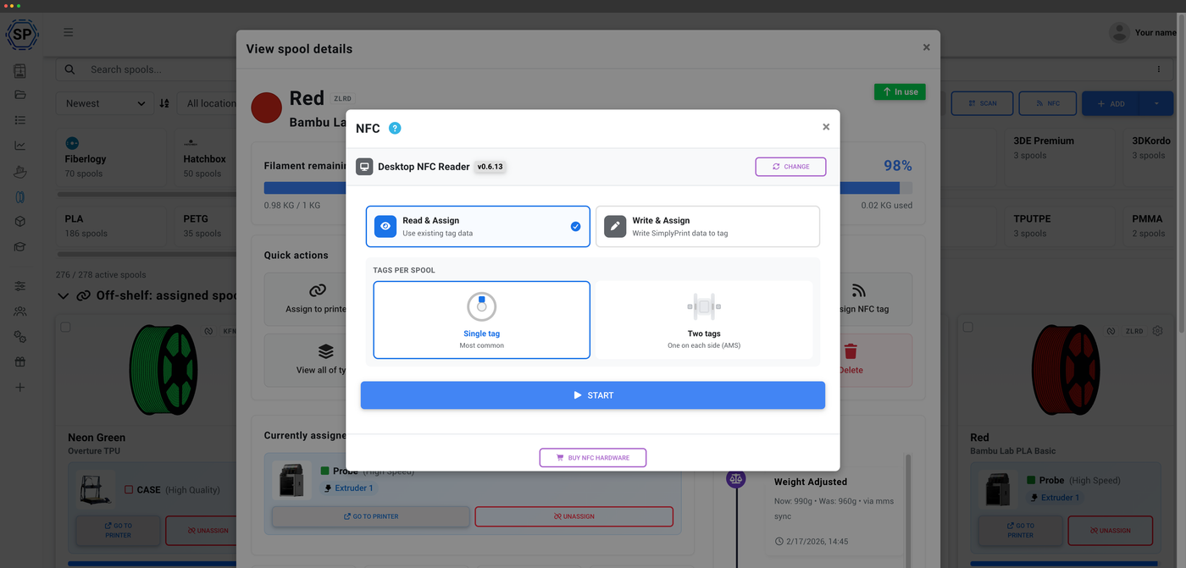Select Write & Assign mode

tap(707, 226)
